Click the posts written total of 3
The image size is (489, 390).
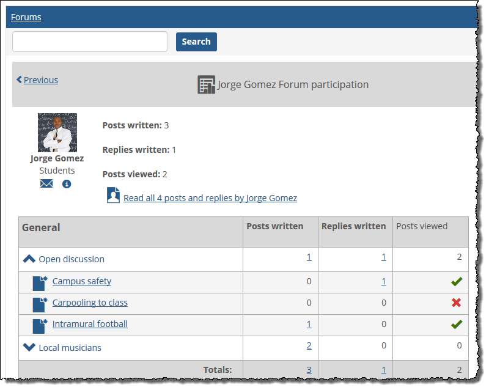point(309,370)
